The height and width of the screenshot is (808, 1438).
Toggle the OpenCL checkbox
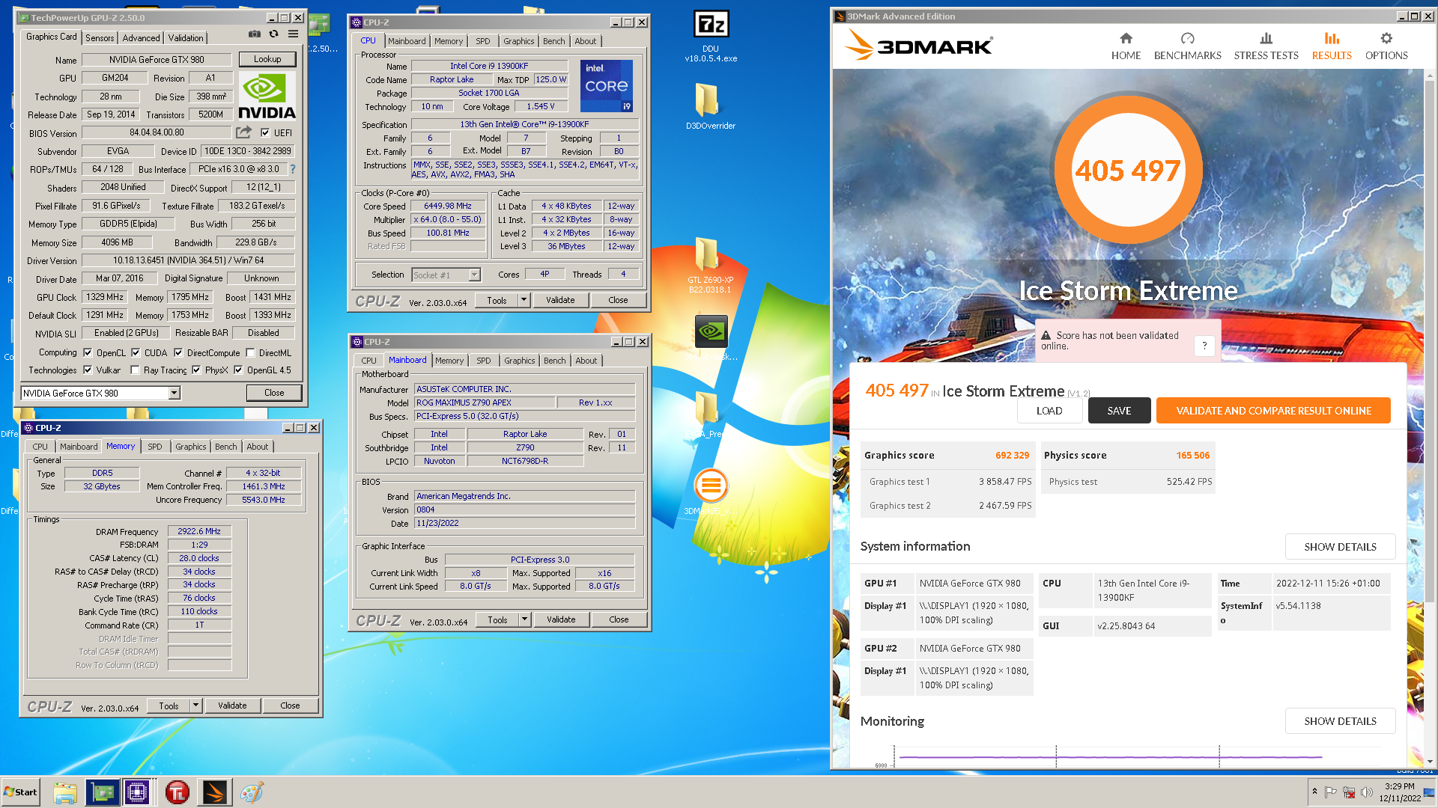[88, 352]
